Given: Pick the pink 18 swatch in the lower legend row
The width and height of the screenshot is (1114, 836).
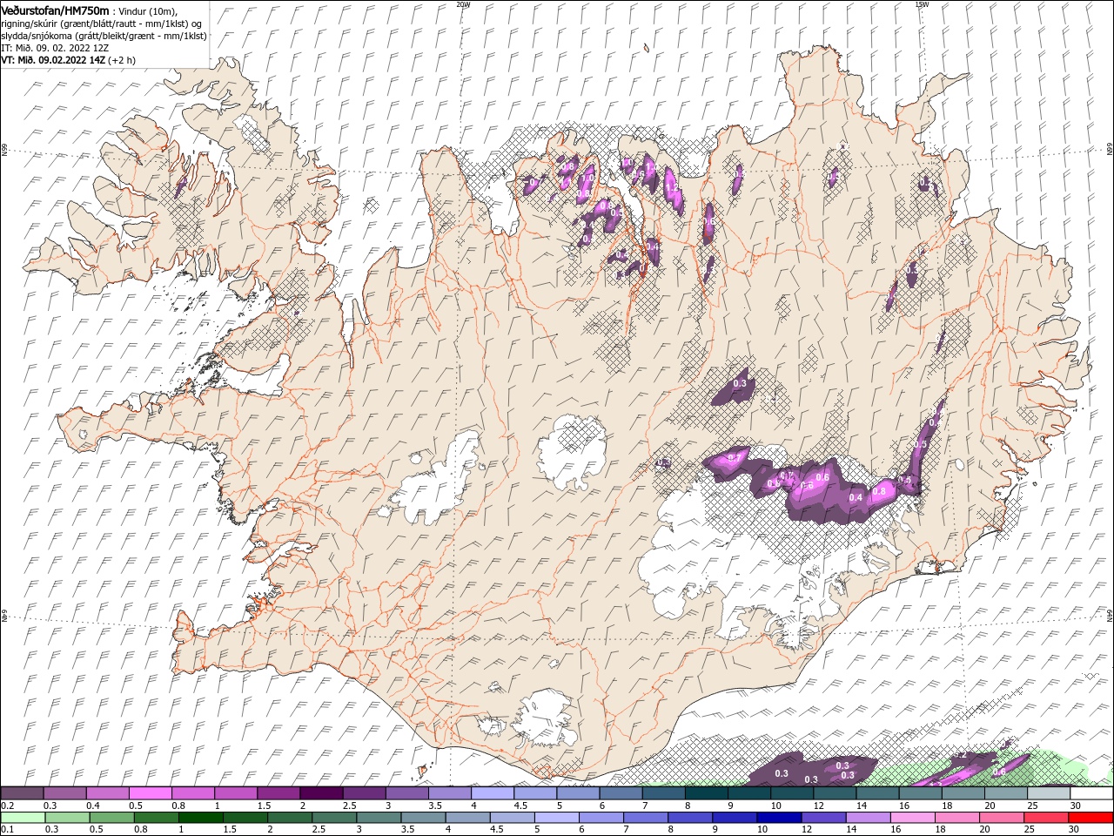Looking at the screenshot, I should (x=958, y=818).
